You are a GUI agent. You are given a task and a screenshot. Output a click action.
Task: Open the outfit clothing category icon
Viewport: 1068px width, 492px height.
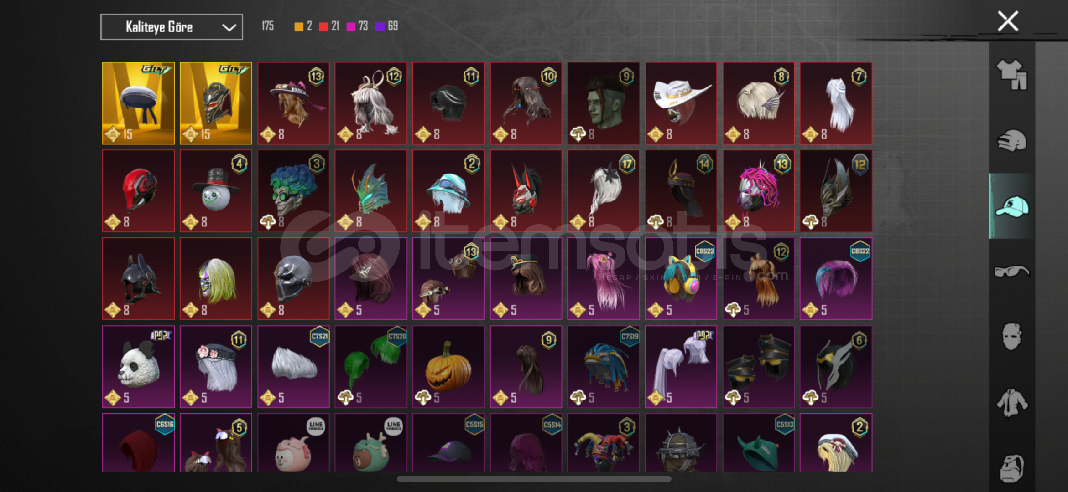[1011, 74]
